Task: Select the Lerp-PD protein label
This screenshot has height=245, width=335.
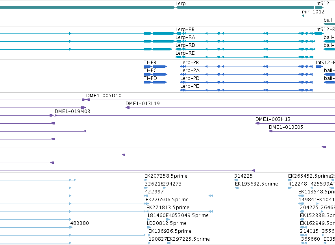Action: pyautogui.click(x=190, y=78)
